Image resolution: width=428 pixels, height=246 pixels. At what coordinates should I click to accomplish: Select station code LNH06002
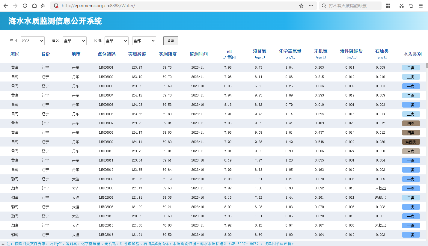[106, 77]
